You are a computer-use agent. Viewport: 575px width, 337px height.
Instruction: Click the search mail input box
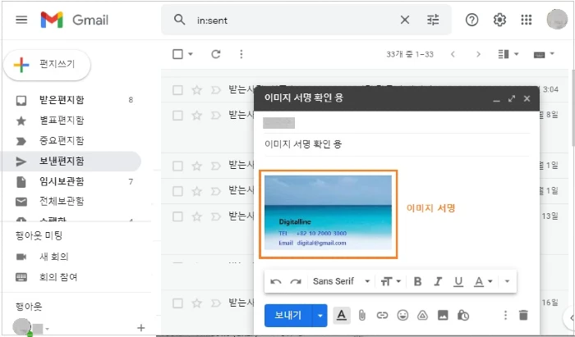click(x=293, y=20)
